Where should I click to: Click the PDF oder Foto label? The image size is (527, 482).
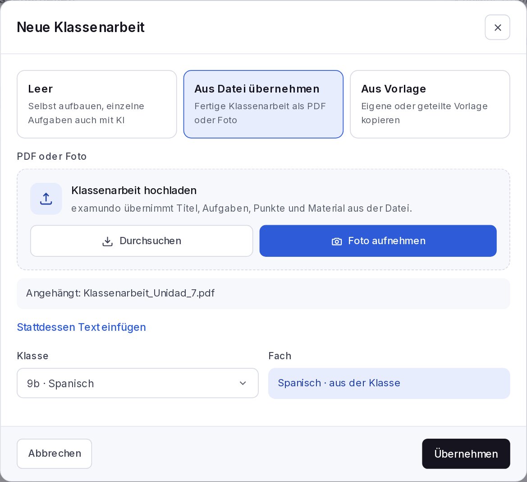coord(52,157)
